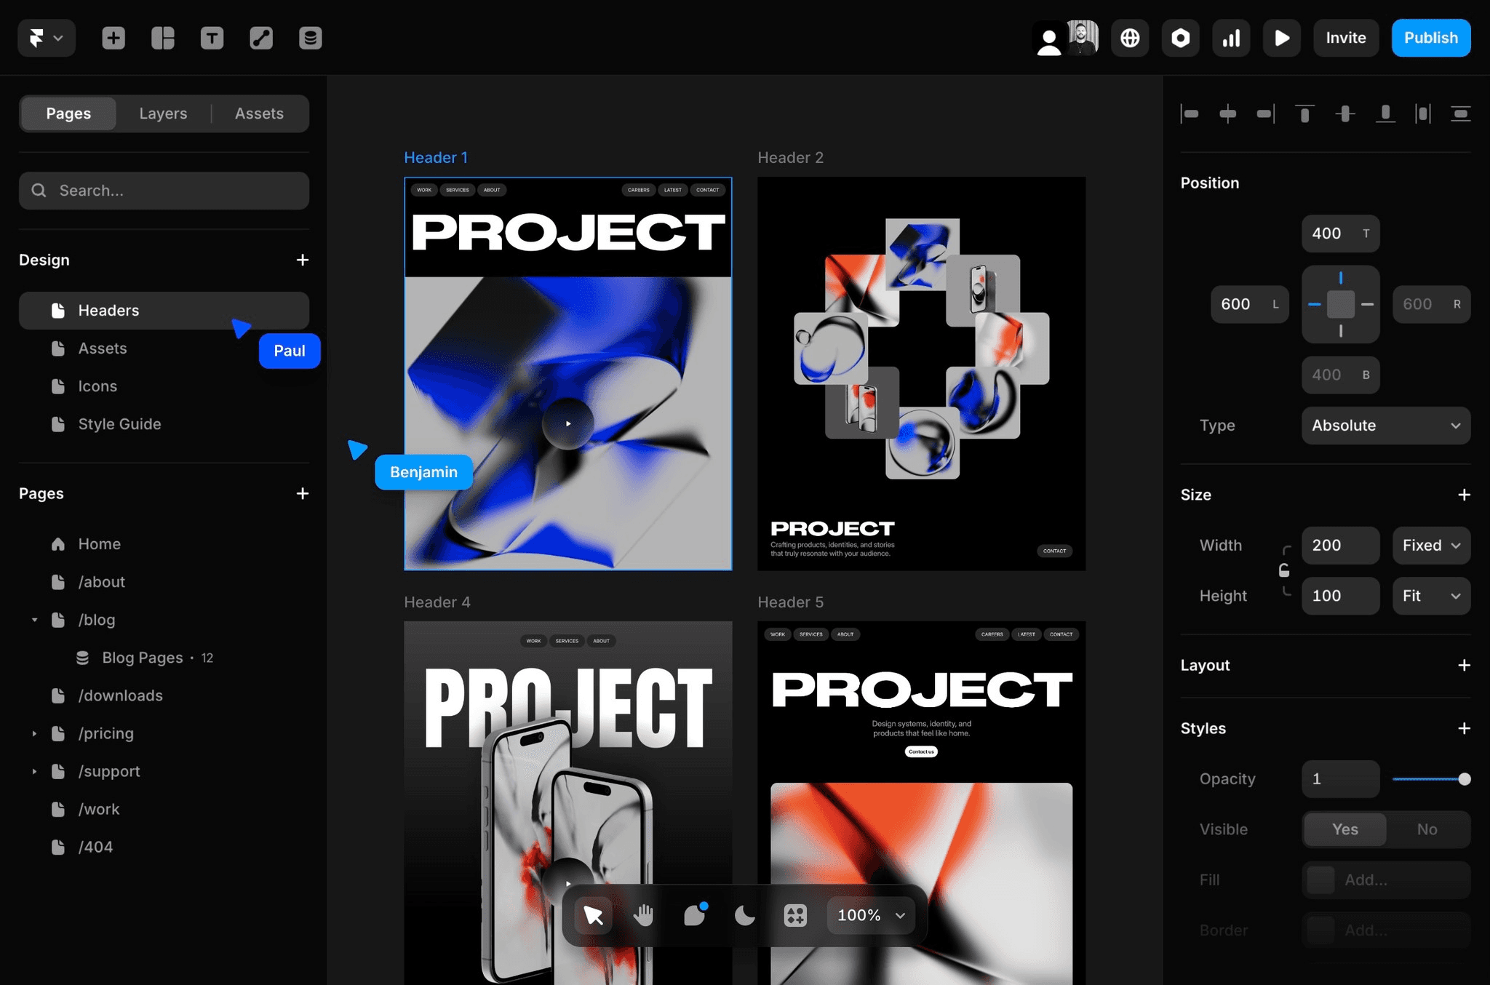Open the Position Type Absolute dropdown

[1386, 426]
